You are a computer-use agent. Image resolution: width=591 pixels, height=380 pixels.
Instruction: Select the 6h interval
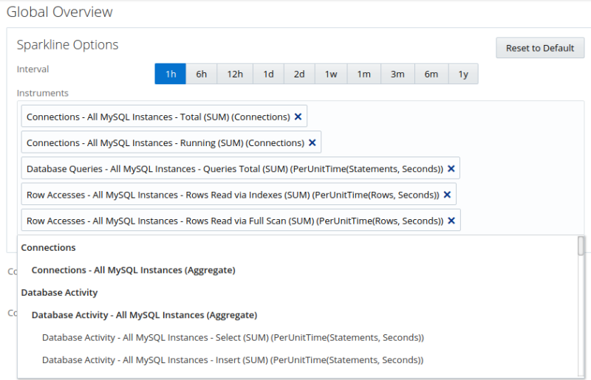(201, 74)
